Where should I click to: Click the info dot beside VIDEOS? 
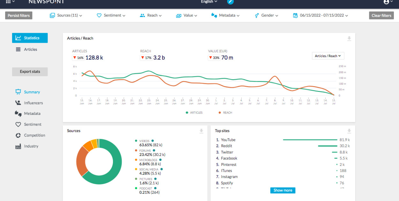pos(153,141)
